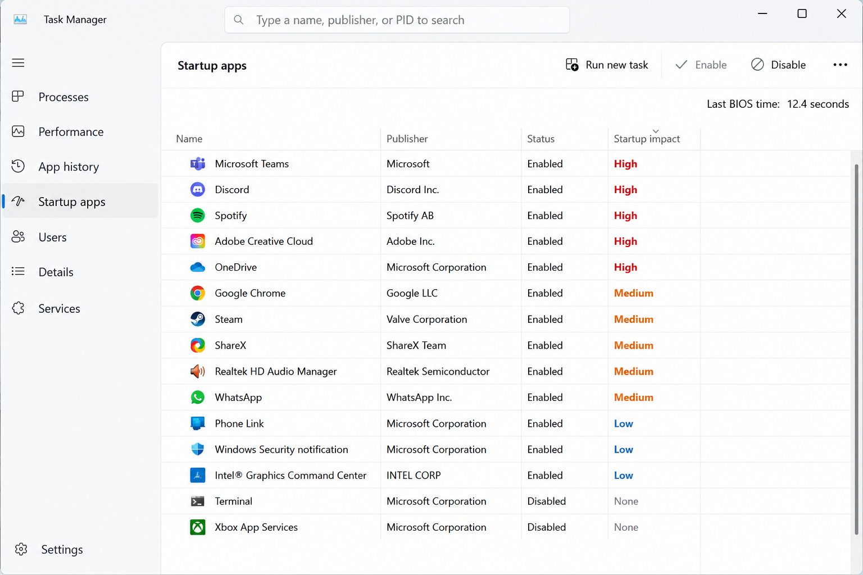This screenshot has width=863, height=575.
Task: Click the Last BIOS time value
Action: coord(817,104)
